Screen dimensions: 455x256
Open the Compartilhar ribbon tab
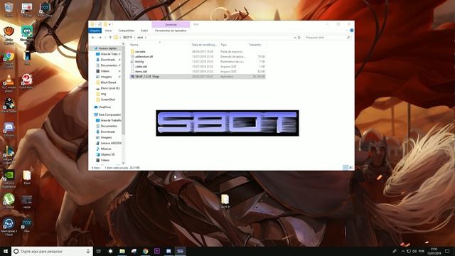127,31
